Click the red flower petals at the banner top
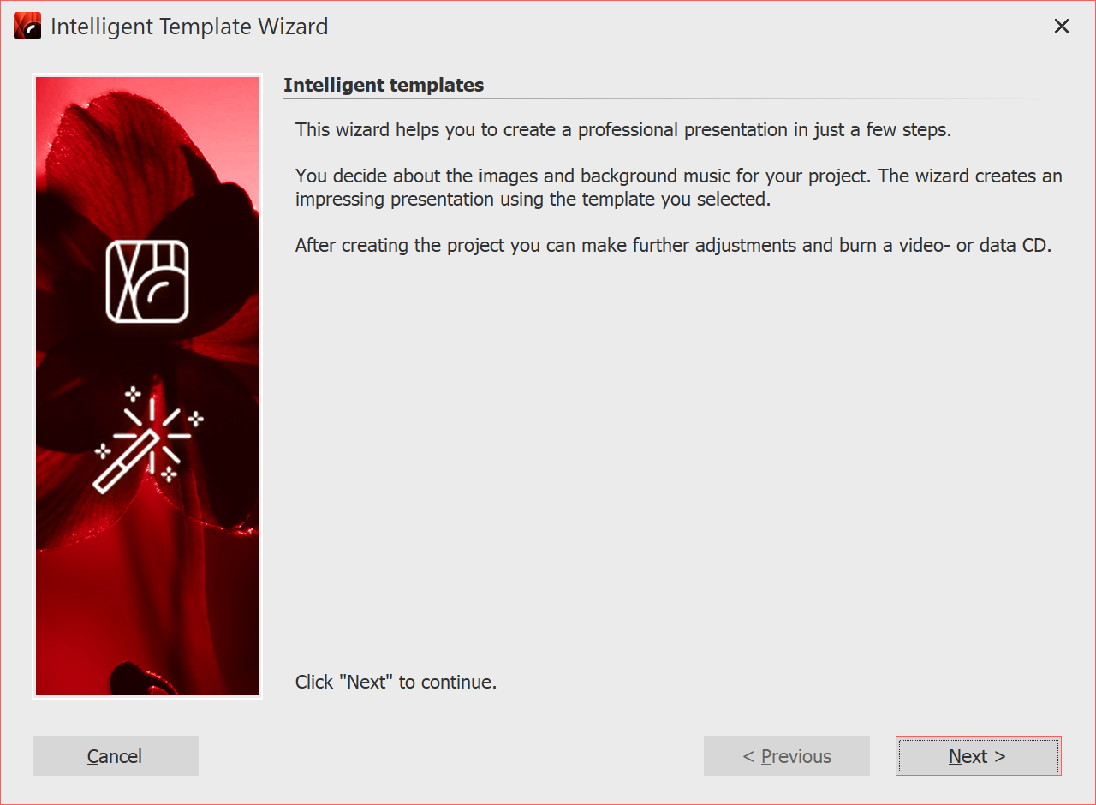Screen dimensions: 1096x805 click(x=128, y=137)
